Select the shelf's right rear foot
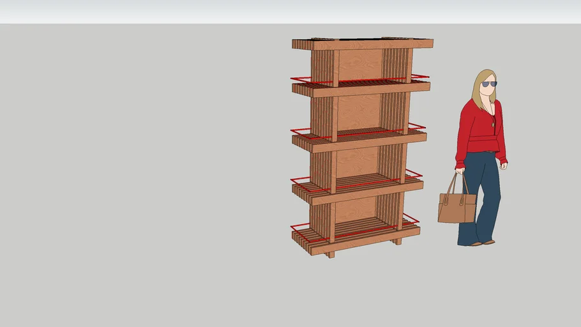581x327 pixels. 398,241
